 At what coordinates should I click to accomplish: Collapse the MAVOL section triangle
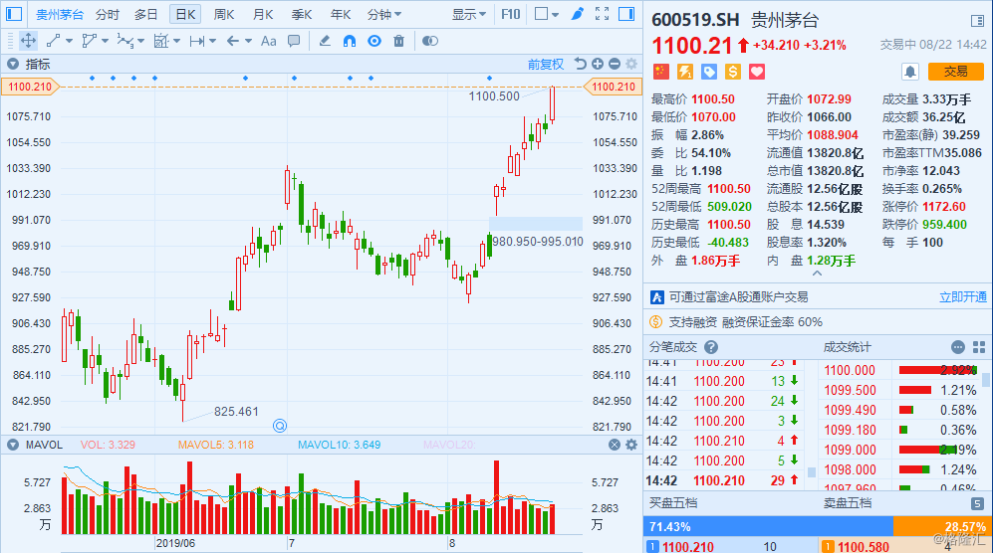click(x=13, y=445)
